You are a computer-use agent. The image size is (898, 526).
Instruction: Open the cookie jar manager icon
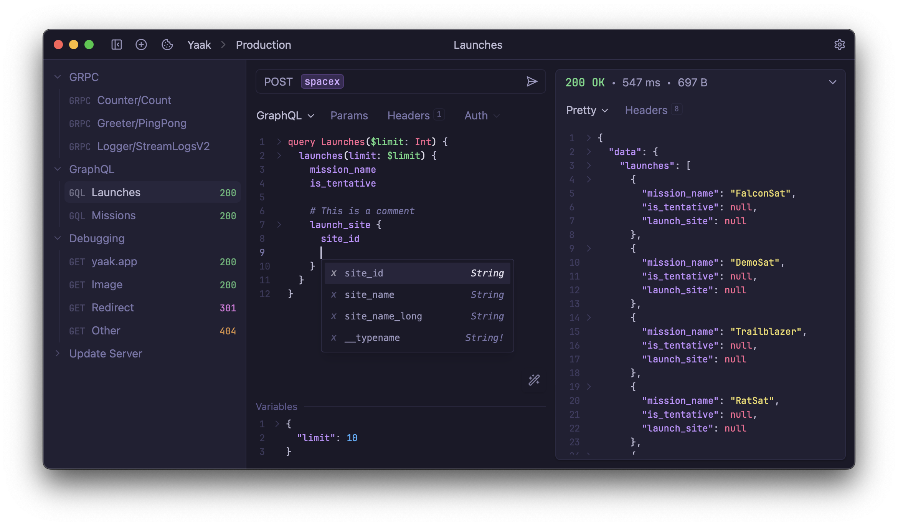click(167, 45)
